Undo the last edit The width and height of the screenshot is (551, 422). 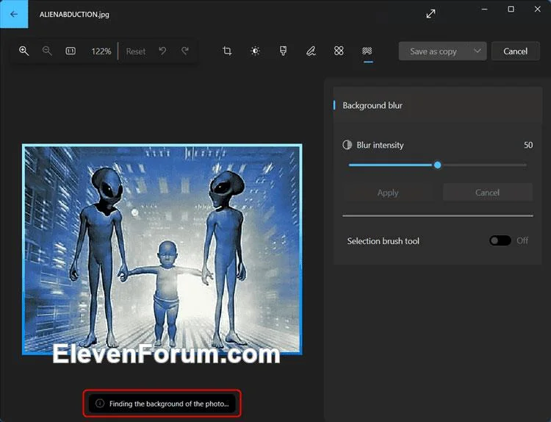162,51
